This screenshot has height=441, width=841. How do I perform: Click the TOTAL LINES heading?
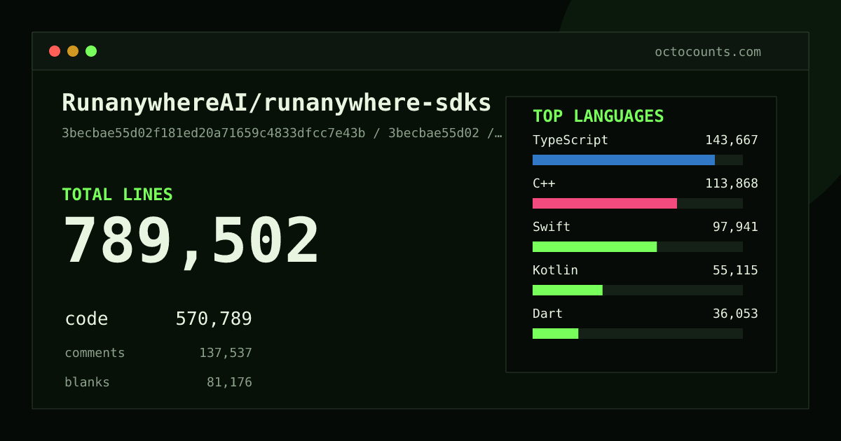[117, 195]
